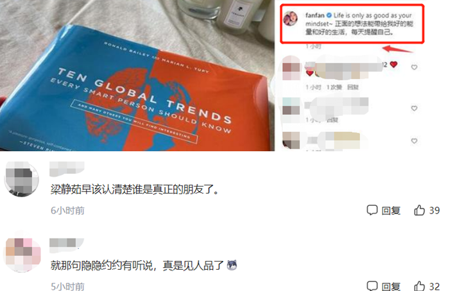This screenshot has height=291, width=455.
Task: Click the fanfan verified badge icon
Action: pyautogui.click(x=329, y=15)
